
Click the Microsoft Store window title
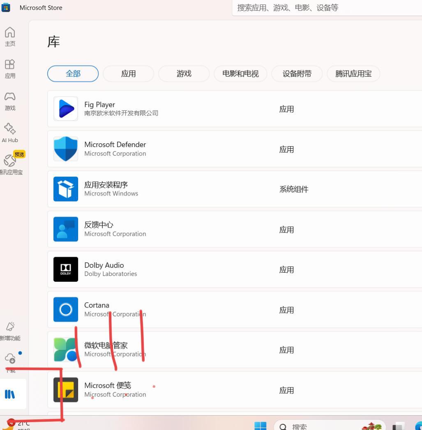41,8
